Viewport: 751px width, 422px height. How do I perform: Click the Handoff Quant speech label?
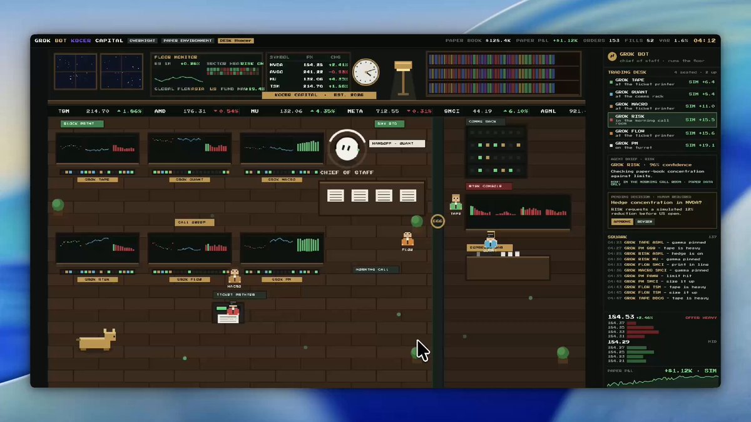pyautogui.click(x=397, y=144)
